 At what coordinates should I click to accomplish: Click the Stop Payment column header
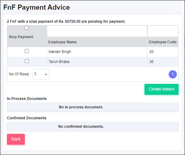[x=21, y=37]
